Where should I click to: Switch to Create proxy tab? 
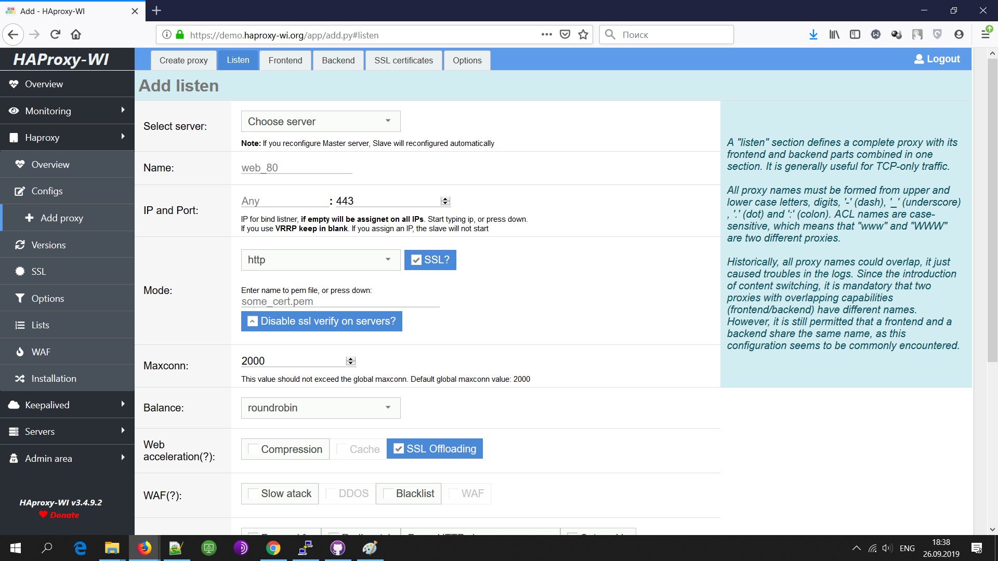[x=183, y=60]
